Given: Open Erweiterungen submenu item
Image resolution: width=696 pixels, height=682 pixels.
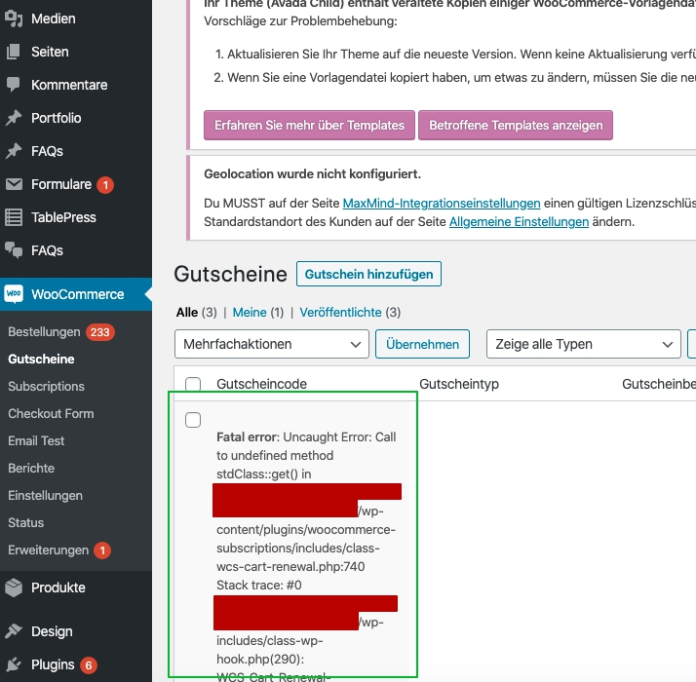Looking at the screenshot, I should tap(49, 550).
